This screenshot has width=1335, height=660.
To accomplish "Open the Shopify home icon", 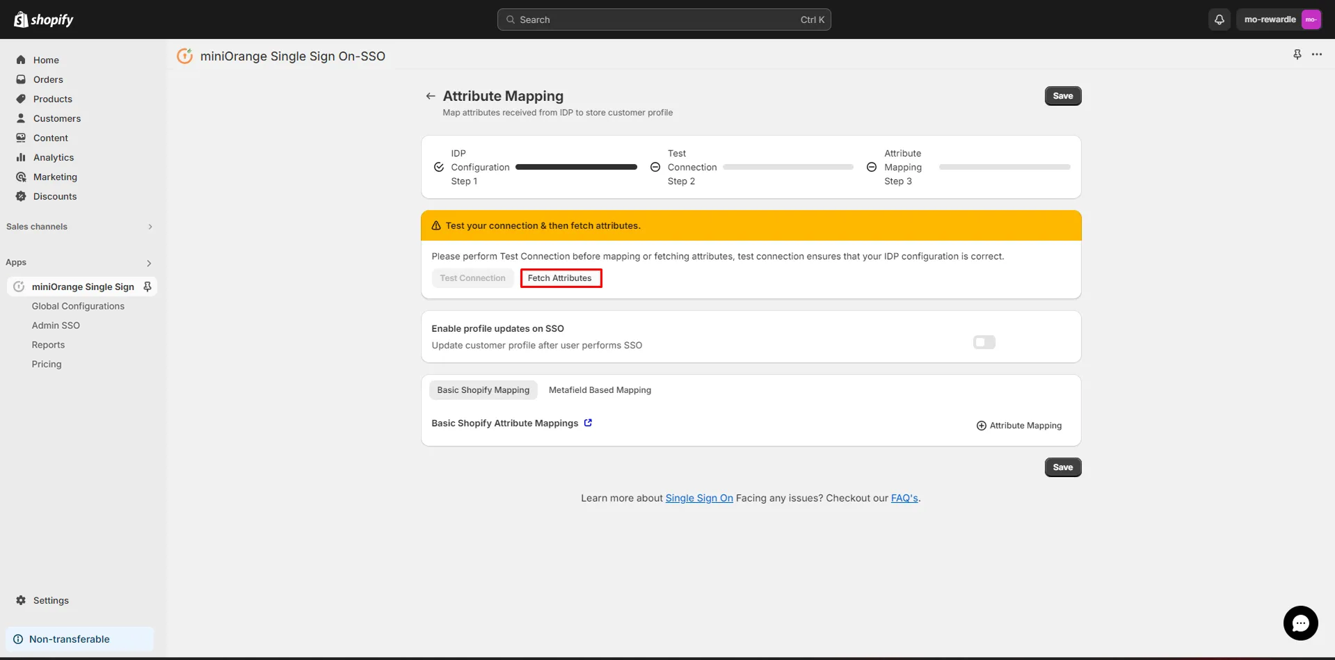I will click(21, 60).
